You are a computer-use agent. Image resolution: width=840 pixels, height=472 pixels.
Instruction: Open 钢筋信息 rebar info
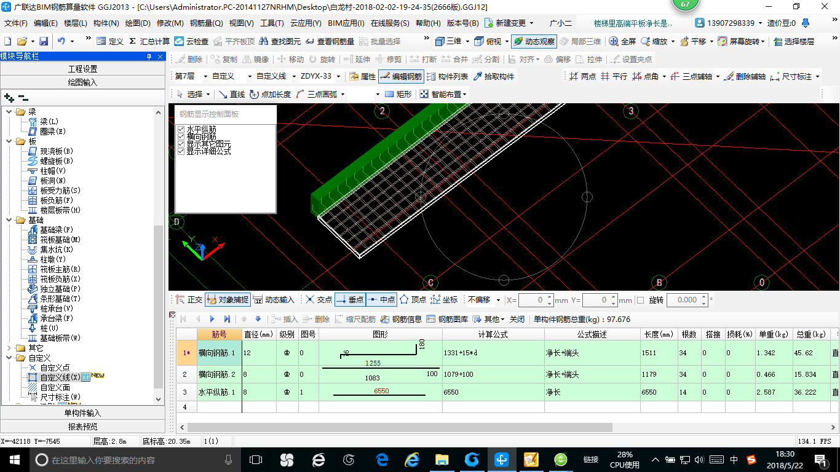[401, 319]
